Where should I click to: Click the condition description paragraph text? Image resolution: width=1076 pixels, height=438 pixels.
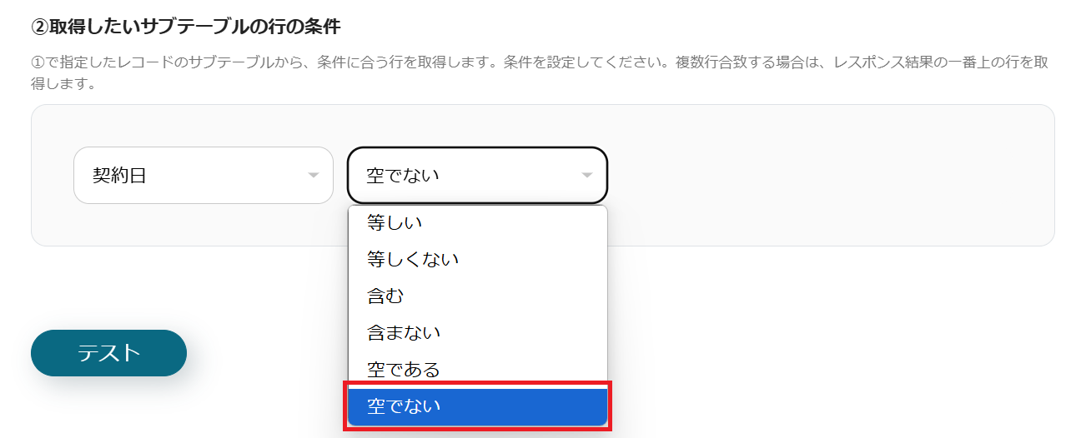coord(540,73)
